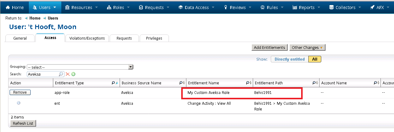Open the Reports menu in navigation bar

pyautogui.click(x=304, y=7)
